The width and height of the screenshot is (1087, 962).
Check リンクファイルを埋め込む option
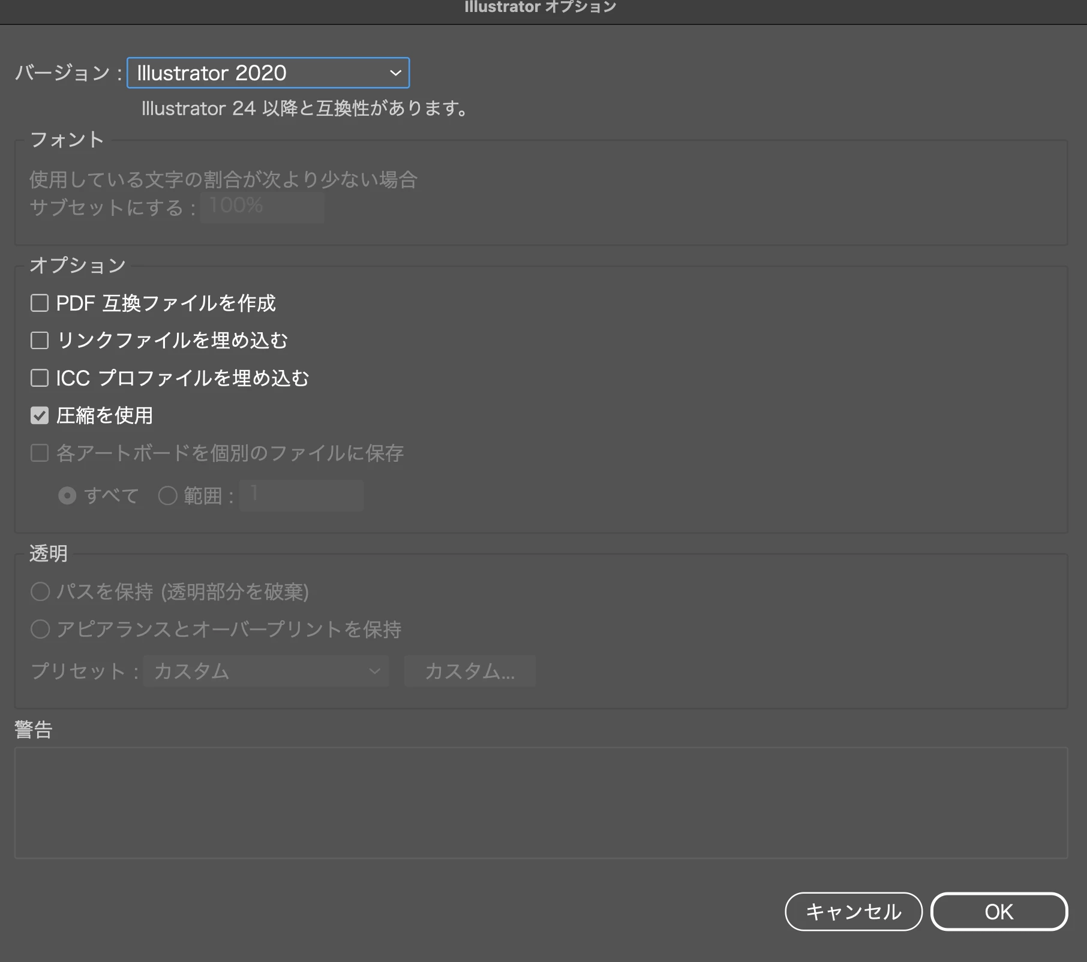40,341
